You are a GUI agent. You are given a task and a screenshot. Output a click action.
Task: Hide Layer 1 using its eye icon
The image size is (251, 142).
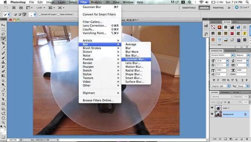[212, 108]
